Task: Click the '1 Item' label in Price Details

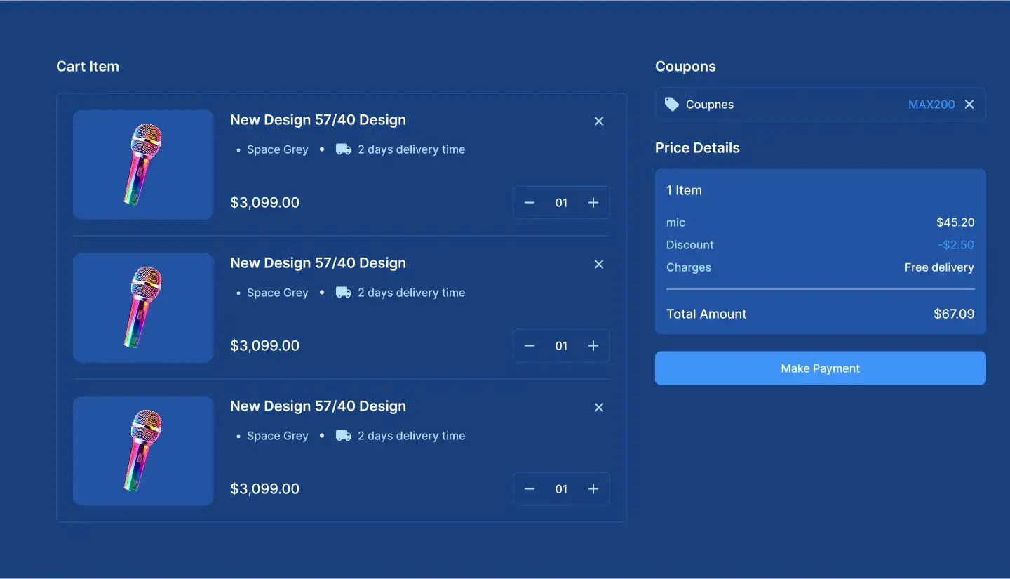Action: pos(684,190)
